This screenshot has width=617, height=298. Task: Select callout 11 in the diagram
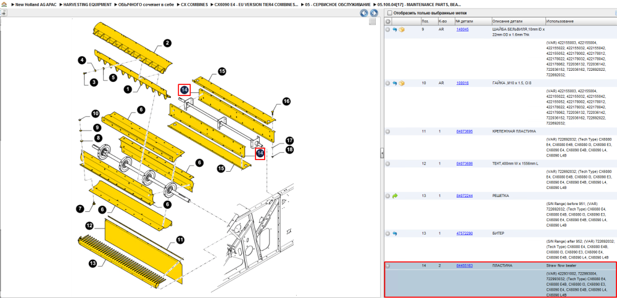tap(180, 240)
